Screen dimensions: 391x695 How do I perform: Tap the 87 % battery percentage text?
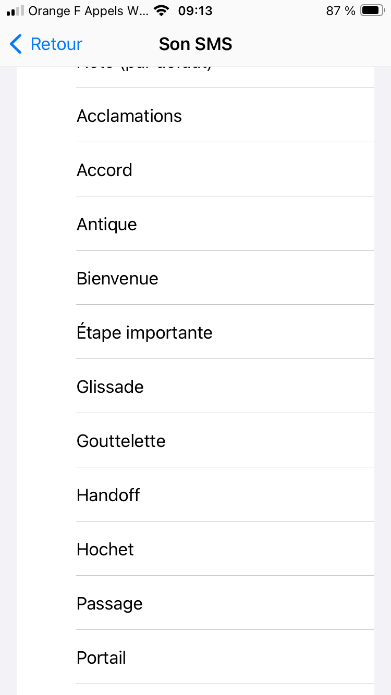pos(341,11)
